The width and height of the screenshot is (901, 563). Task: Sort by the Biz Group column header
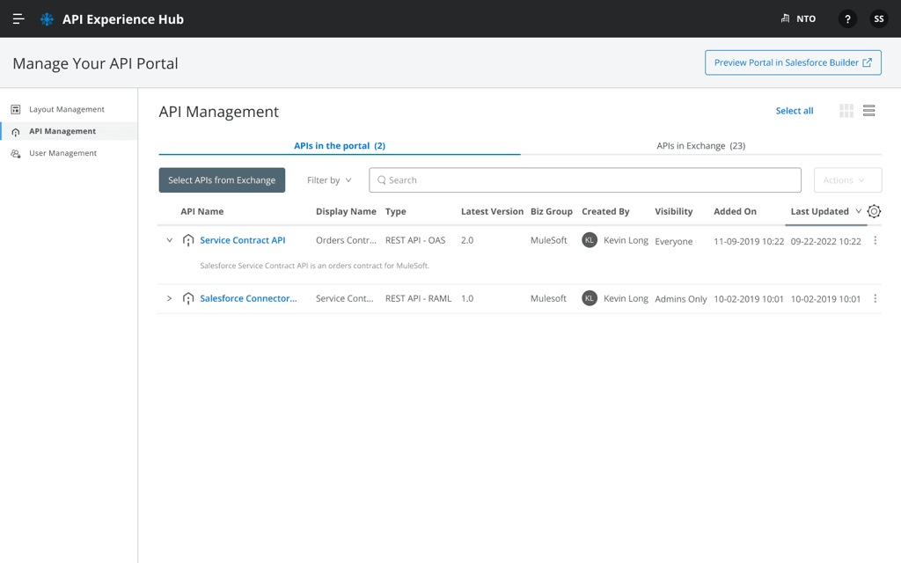click(x=551, y=211)
